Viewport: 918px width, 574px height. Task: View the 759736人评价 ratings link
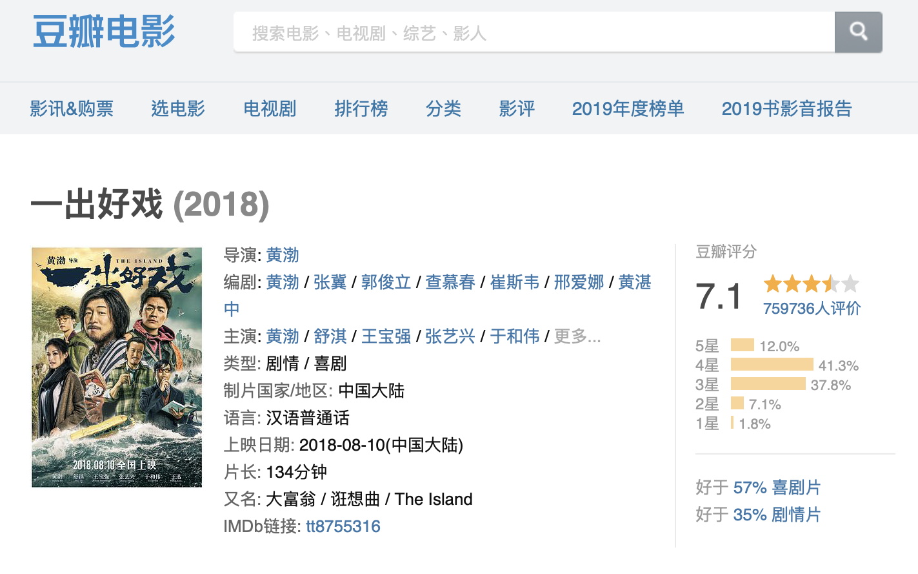(812, 309)
